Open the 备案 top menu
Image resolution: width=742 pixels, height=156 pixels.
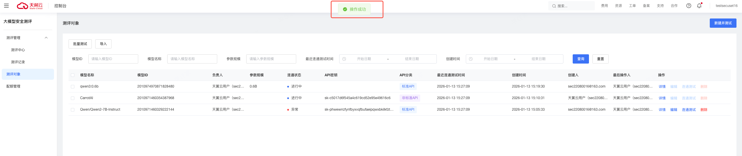click(646, 6)
